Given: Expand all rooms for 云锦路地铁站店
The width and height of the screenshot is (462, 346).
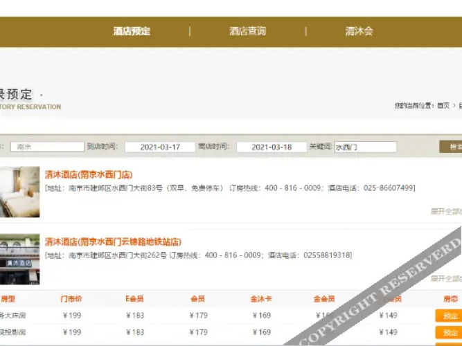Looking at the screenshot, I should point(446,278).
